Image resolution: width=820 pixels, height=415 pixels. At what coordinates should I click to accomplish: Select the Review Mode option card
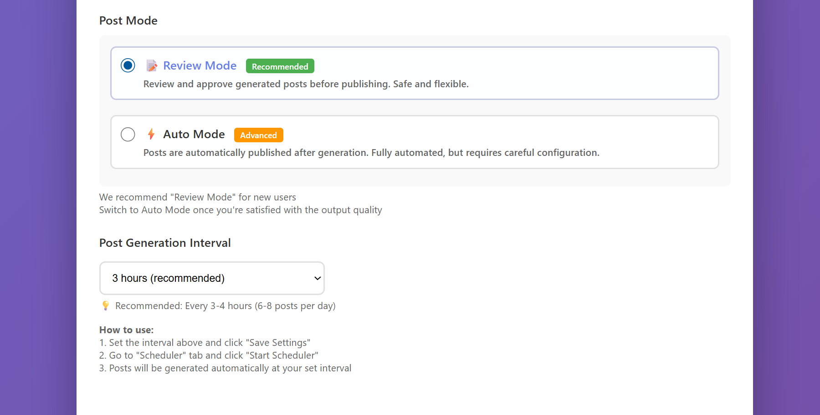coord(415,73)
